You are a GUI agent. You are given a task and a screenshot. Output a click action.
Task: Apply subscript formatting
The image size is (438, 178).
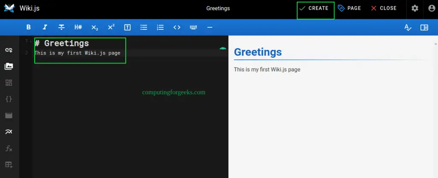[x=95, y=27]
